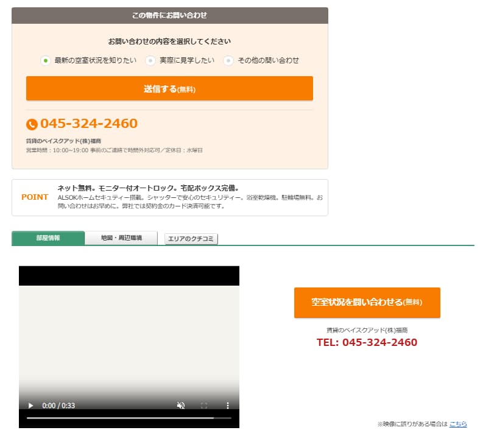Click the この物件にお問い合わせ header bar
Screen dimensions: 494x433
[169, 15]
